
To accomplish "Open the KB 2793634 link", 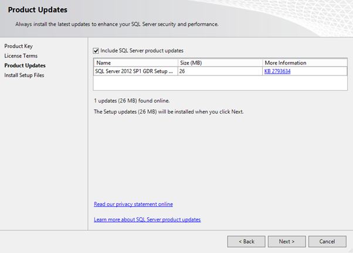I will tap(277, 71).
